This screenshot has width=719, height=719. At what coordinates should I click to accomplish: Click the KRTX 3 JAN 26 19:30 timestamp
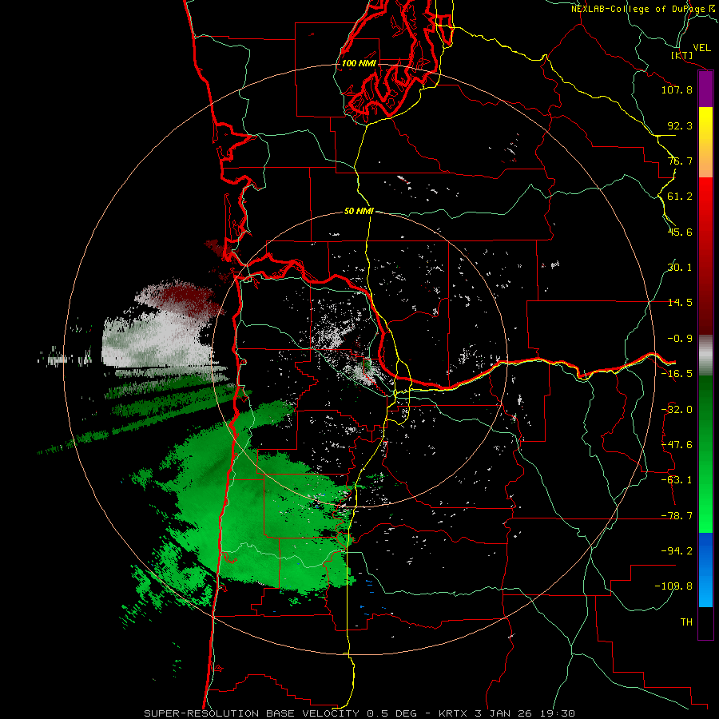[x=506, y=713]
